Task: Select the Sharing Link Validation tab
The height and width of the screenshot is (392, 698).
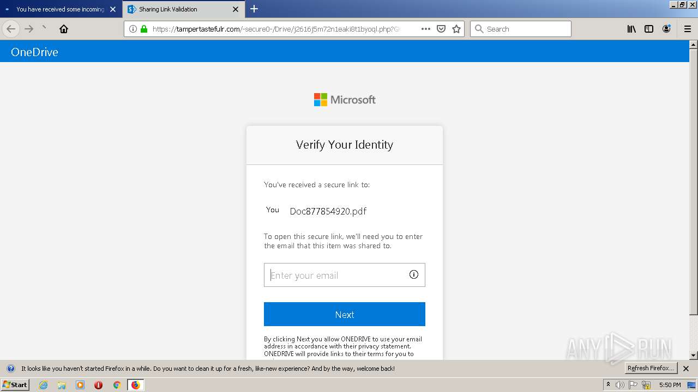Action: pos(183,9)
